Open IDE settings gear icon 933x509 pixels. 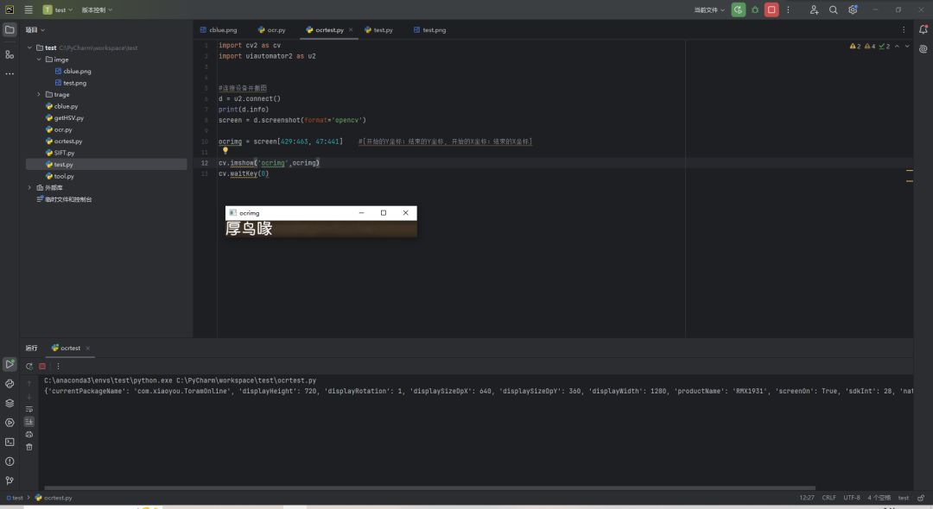(853, 9)
